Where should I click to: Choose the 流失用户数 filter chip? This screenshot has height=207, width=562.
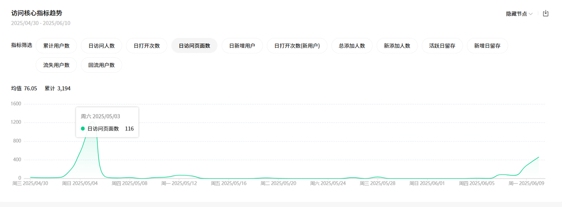56,65
